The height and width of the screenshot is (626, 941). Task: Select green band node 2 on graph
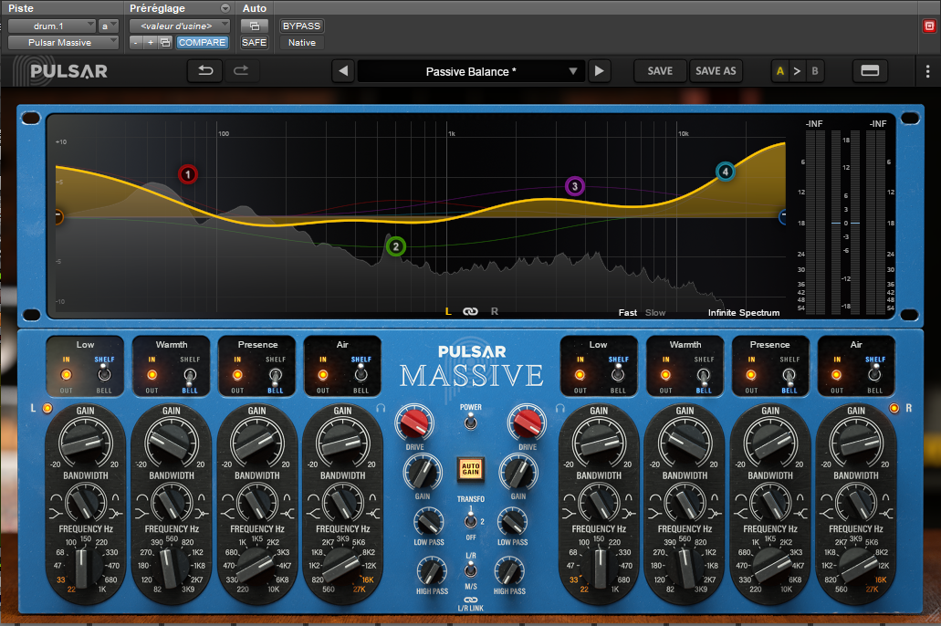395,246
